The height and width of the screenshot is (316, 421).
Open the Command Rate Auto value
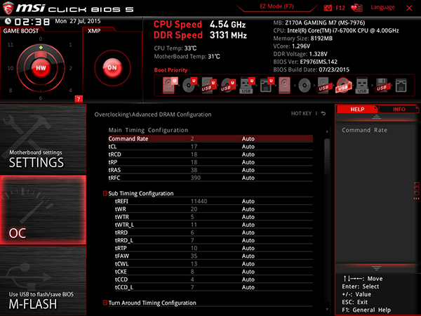tap(248, 138)
